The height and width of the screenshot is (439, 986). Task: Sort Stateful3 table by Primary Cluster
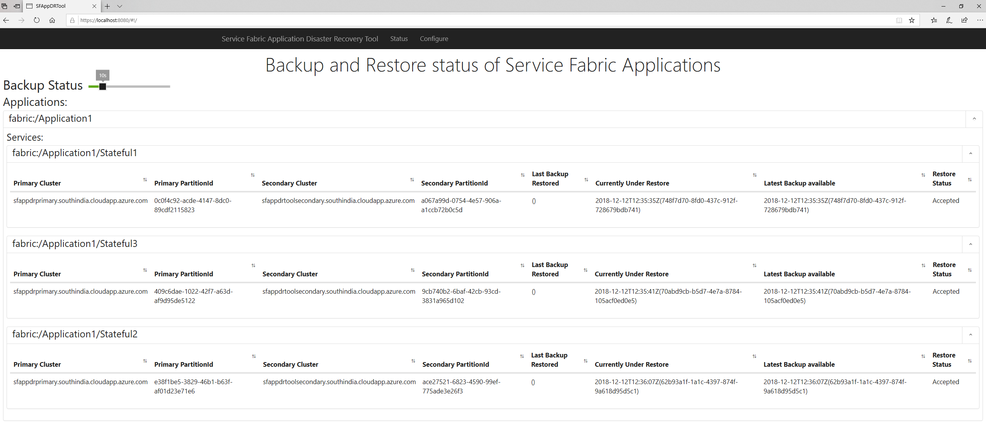click(x=145, y=270)
